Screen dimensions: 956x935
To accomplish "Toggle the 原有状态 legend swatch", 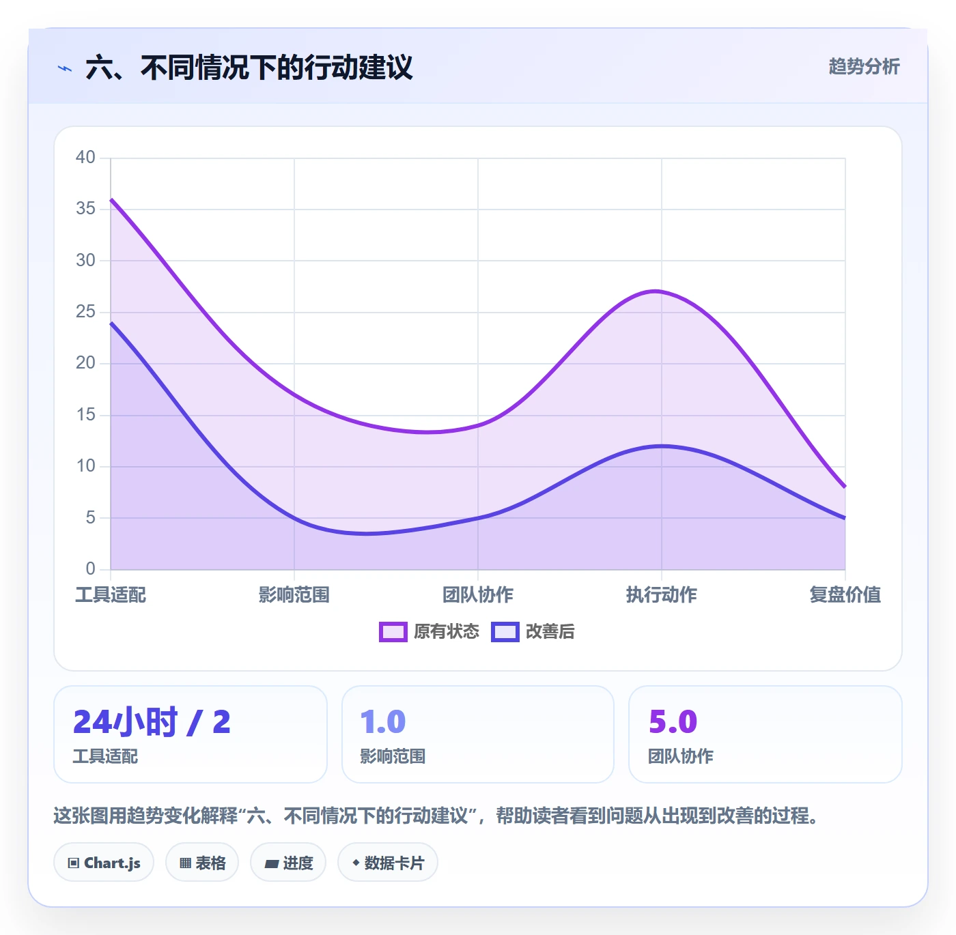I will tap(393, 632).
